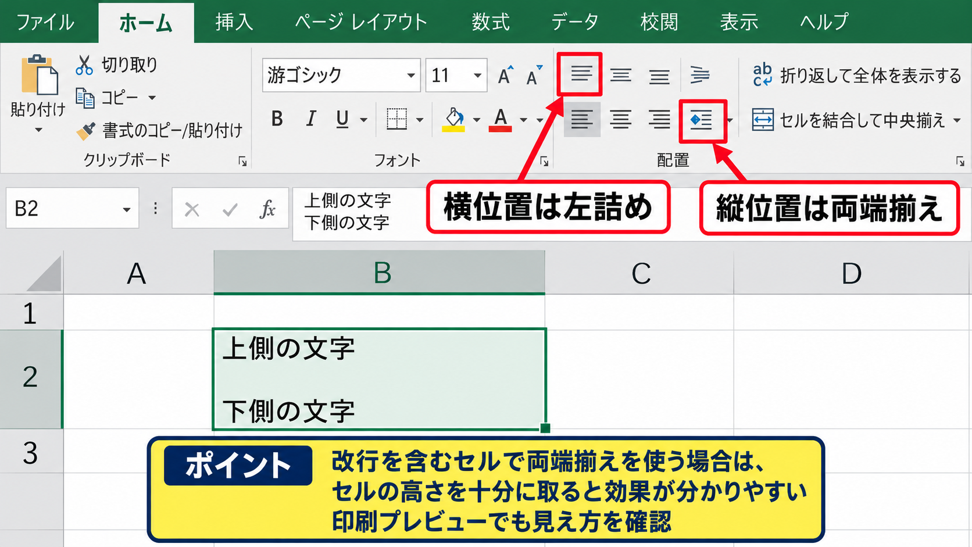Open the ファイル tab
The image size is (972, 547).
[x=45, y=22]
